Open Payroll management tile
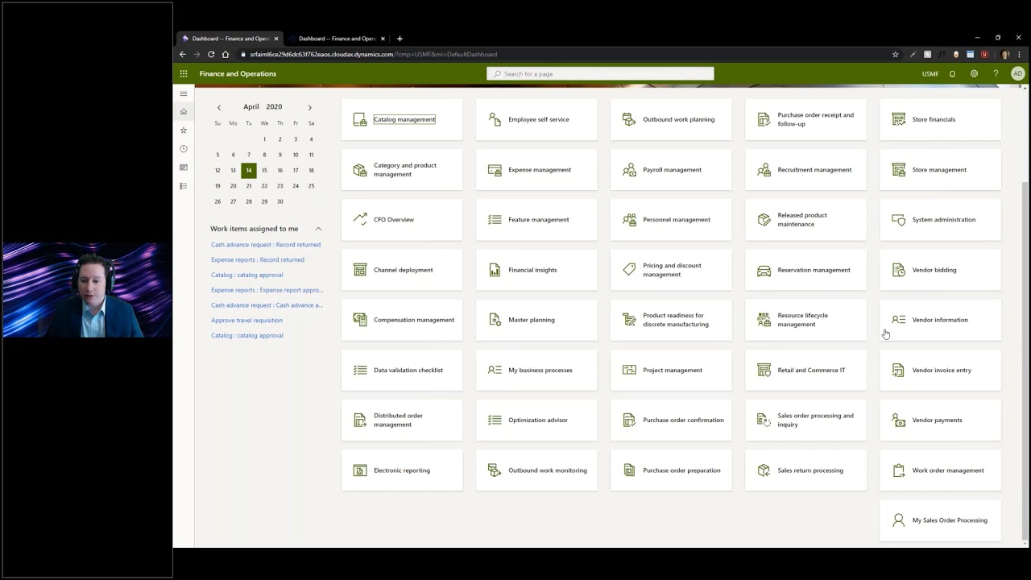 pyautogui.click(x=672, y=169)
